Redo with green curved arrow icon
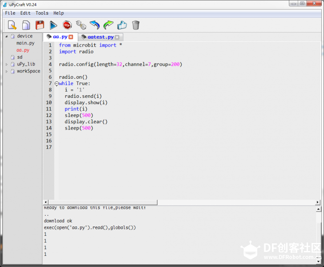This screenshot has width=324, height=267. 108,25
